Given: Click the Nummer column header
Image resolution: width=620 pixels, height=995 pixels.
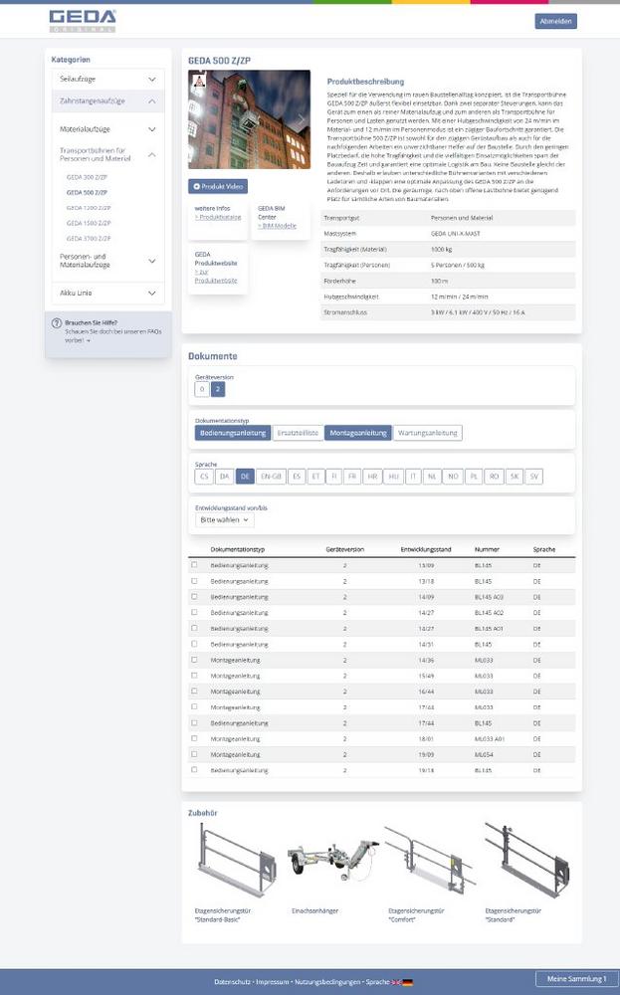Looking at the screenshot, I should (487, 549).
